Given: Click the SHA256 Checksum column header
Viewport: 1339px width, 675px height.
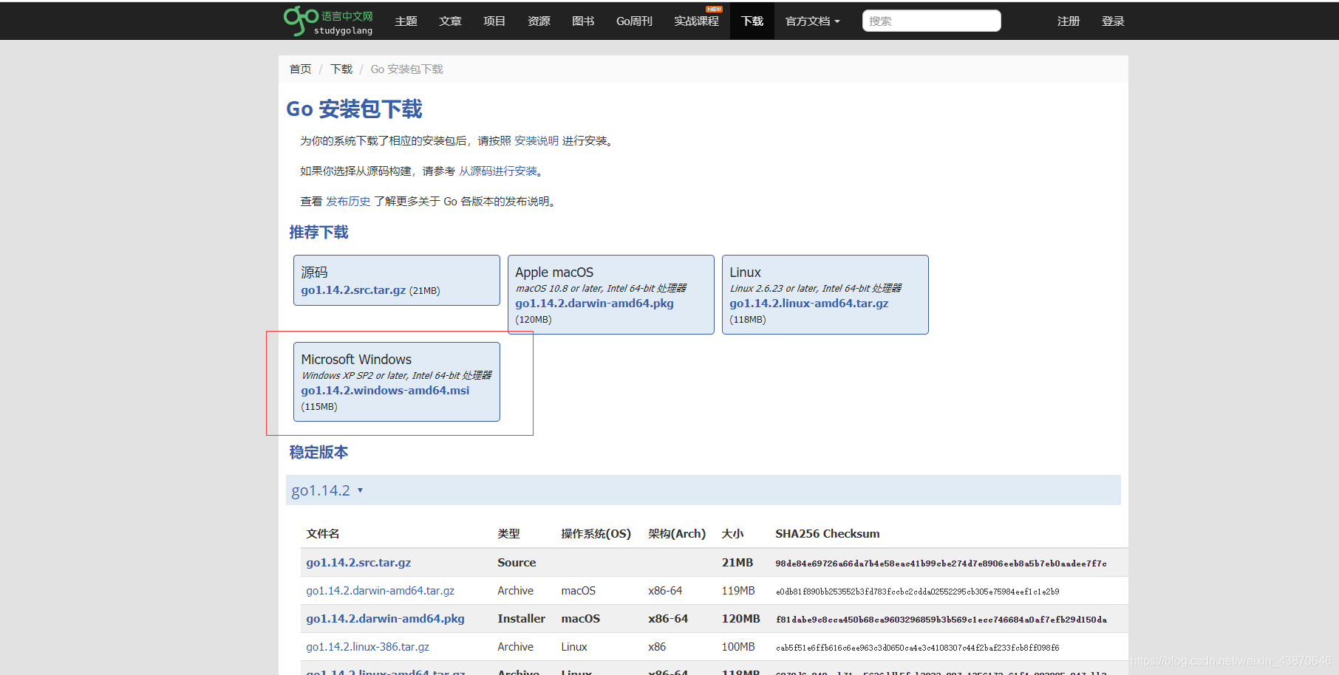Looking at the screenshot, I should point(828,534).
